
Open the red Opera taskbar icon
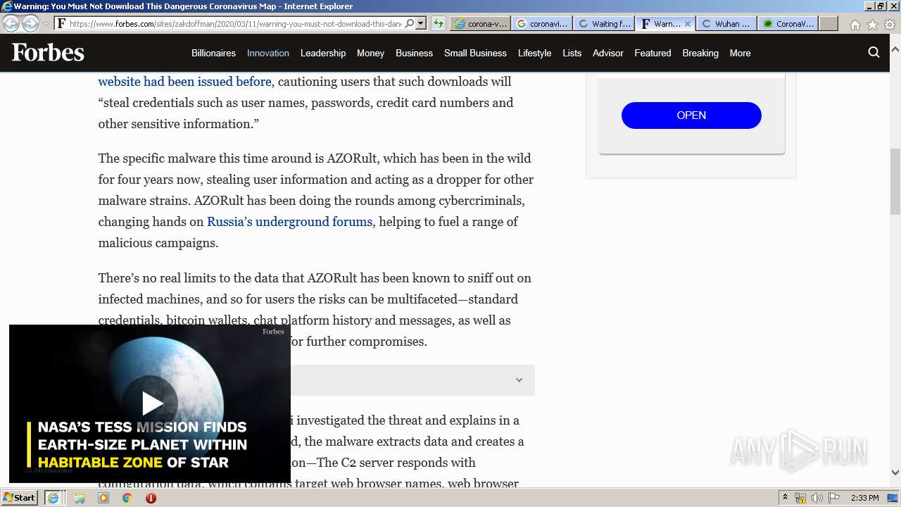[151, 498]
